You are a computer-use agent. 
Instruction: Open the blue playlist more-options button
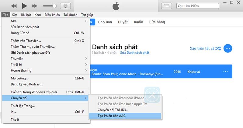click(228, 49)
